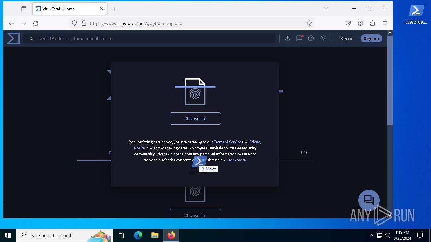This screenshot has width=431, height=242.
Task: Open the notifications chat icon
Action: (x=299, y=38)
